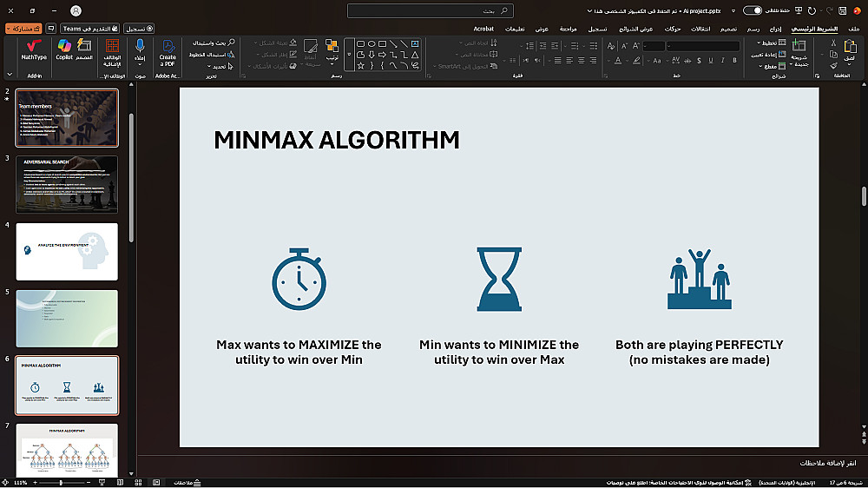
Task: Open the text highlight color picker
Action: [638, 61]
